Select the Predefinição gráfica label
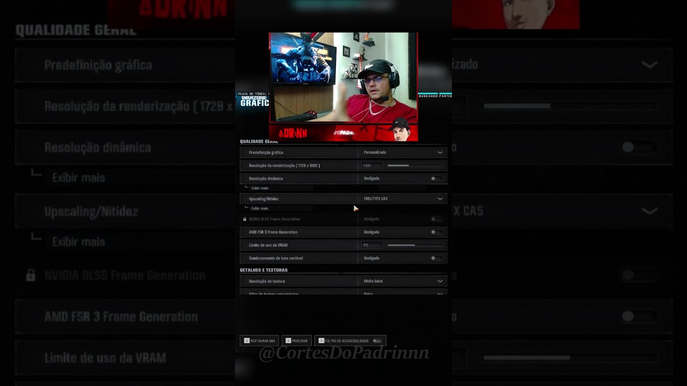Image resolution: width=687 pixels, height=386 pixels. 266,152
